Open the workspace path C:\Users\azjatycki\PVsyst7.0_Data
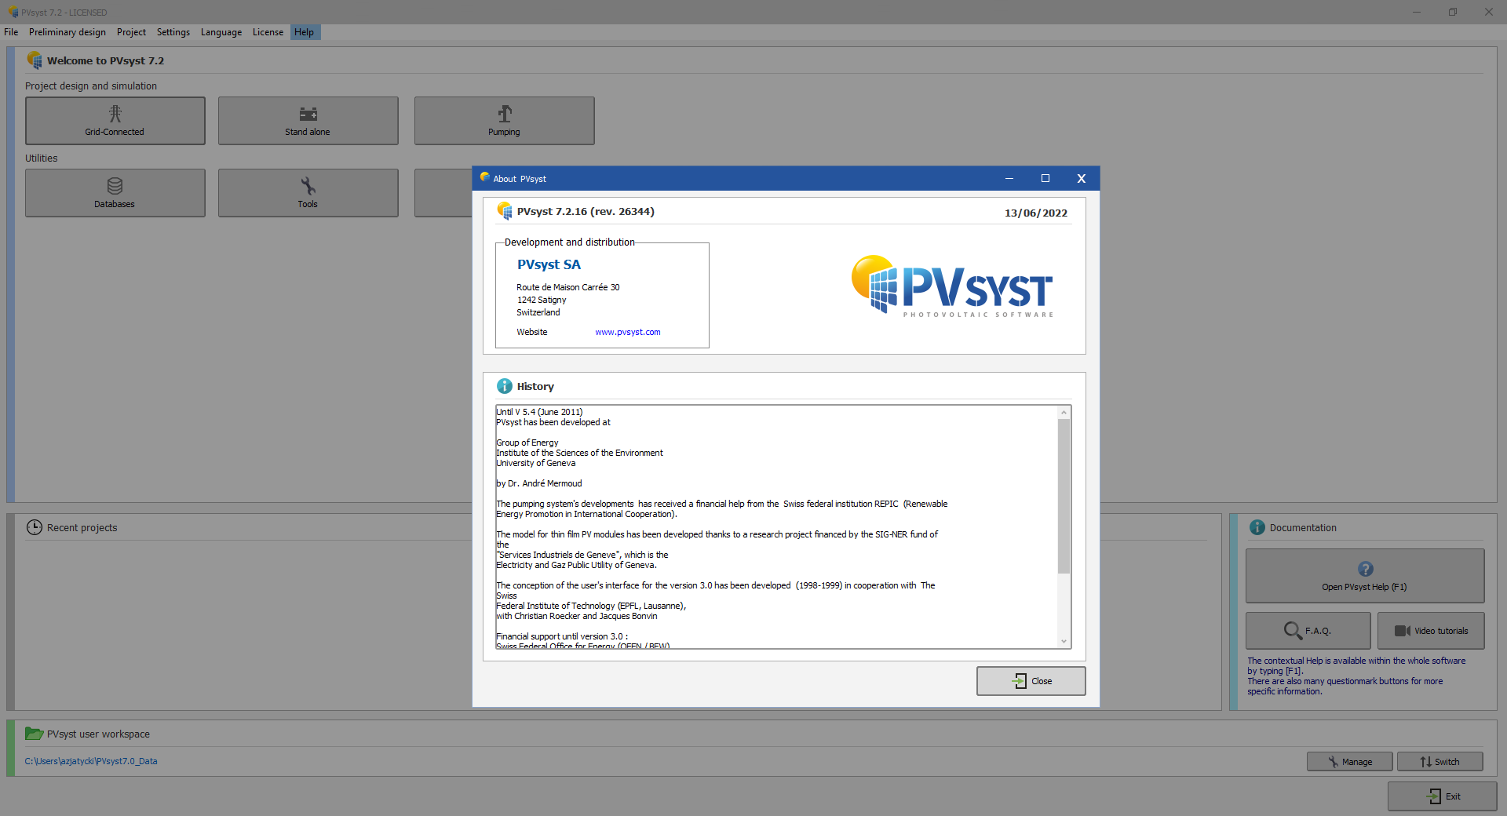This screenshot has height=816, width=1507. 91,761
